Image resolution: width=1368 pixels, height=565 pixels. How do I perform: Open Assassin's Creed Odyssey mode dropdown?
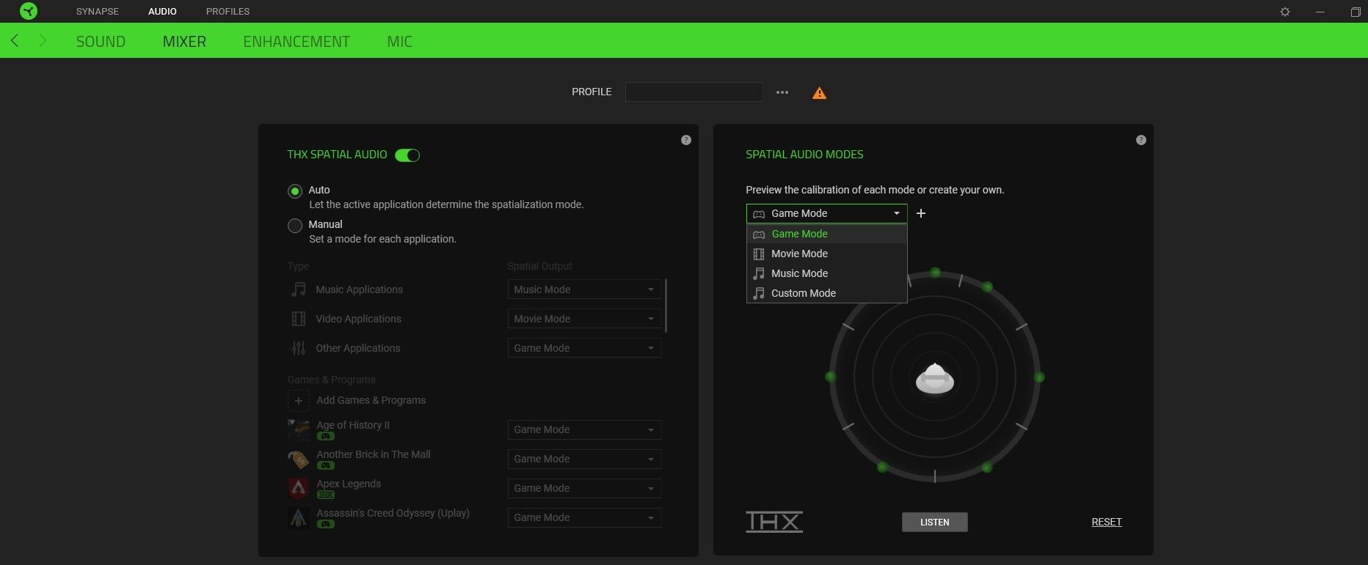pos(584,517)
